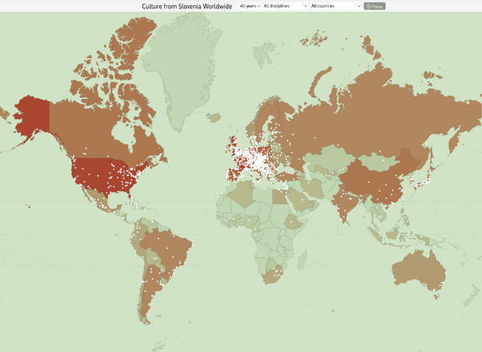Screen dimensions: 482x352
Task: Select Algeria on the map
Action: 243,193
